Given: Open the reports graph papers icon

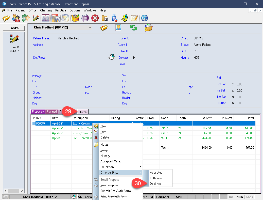Looking at the screenshot, I should 65,18.
